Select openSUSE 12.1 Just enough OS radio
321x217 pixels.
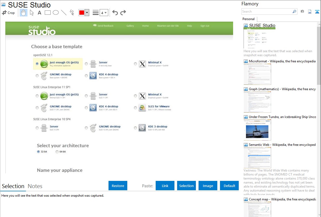(x=37, y=64)
